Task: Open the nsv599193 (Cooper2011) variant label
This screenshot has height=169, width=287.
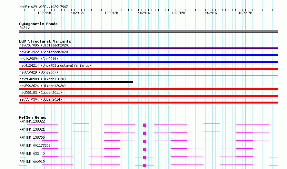Action: coord(41,93)
